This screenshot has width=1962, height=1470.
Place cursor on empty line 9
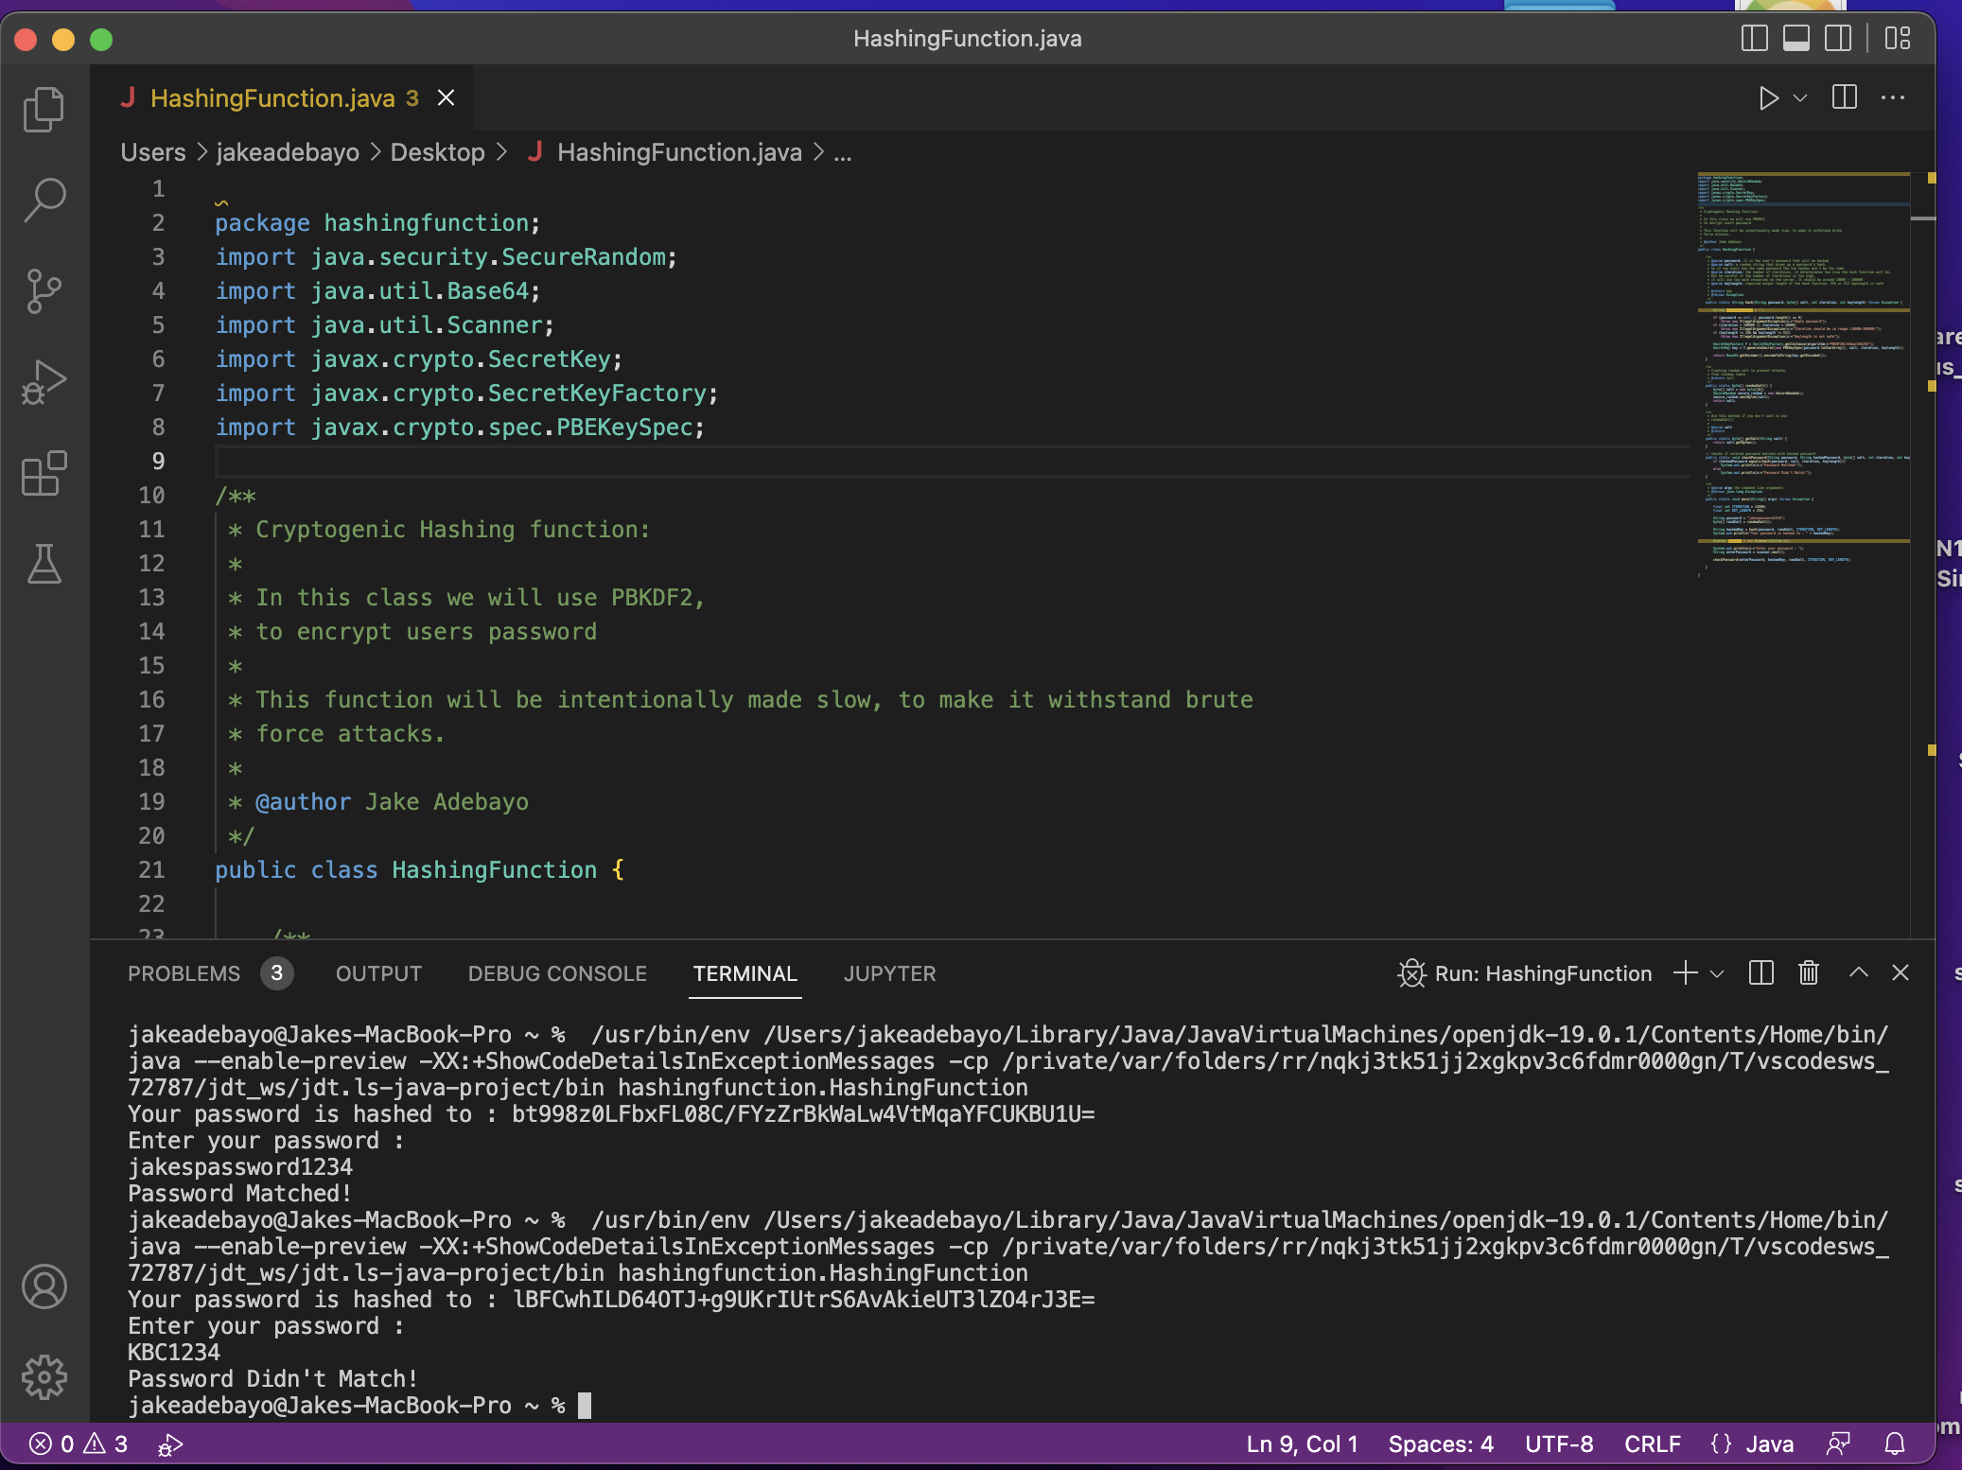[951, 462]
